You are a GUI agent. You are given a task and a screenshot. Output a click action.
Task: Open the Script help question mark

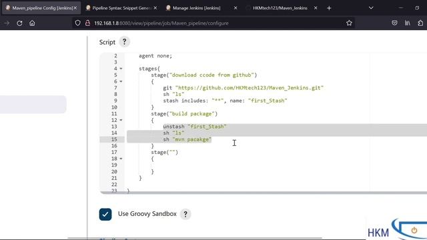pos(125,42)
